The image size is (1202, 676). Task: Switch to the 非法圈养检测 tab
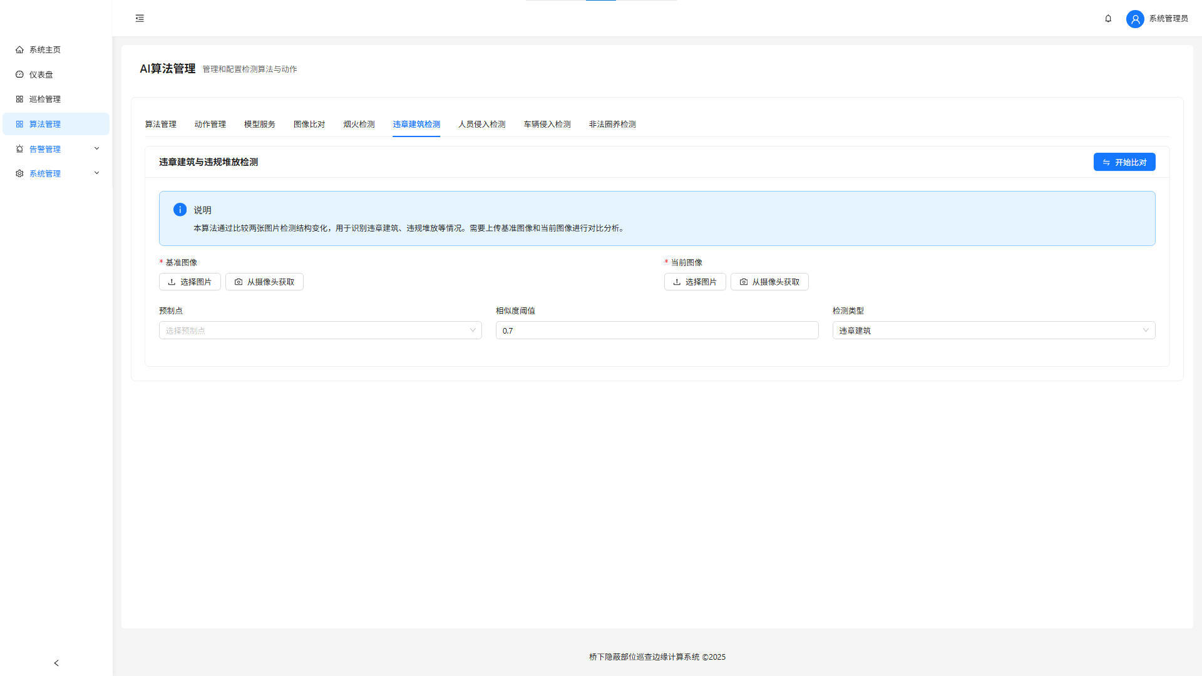coord(612,124)
